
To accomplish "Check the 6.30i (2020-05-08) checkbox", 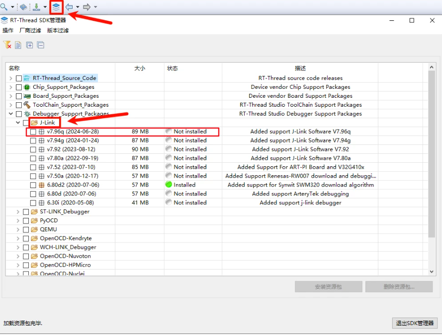I will pos(33,203).
